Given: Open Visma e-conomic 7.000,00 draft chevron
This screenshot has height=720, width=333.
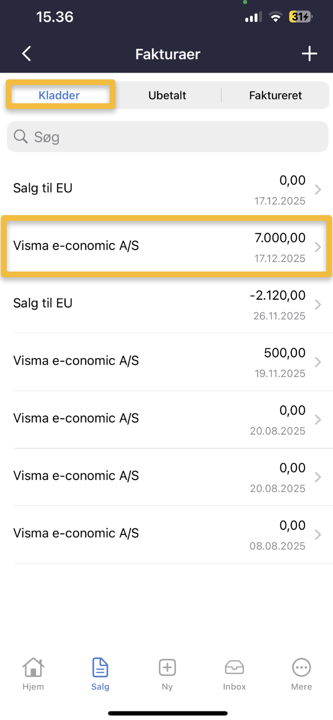Looking at the screenshot, I should pyautogui.click(x=318, y=247).
